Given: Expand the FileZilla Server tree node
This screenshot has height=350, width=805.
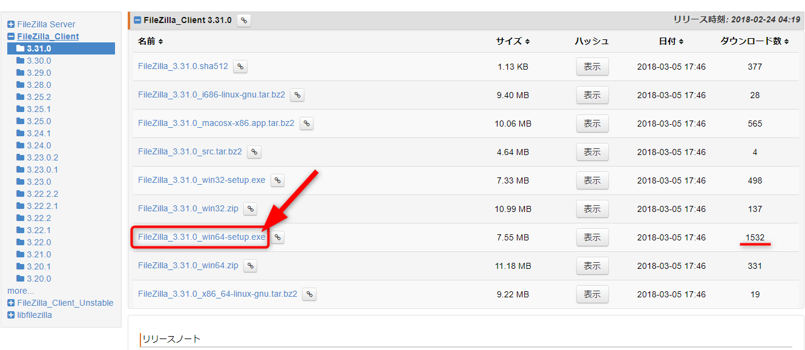Looking at the screenshot, I should [11, 24].
